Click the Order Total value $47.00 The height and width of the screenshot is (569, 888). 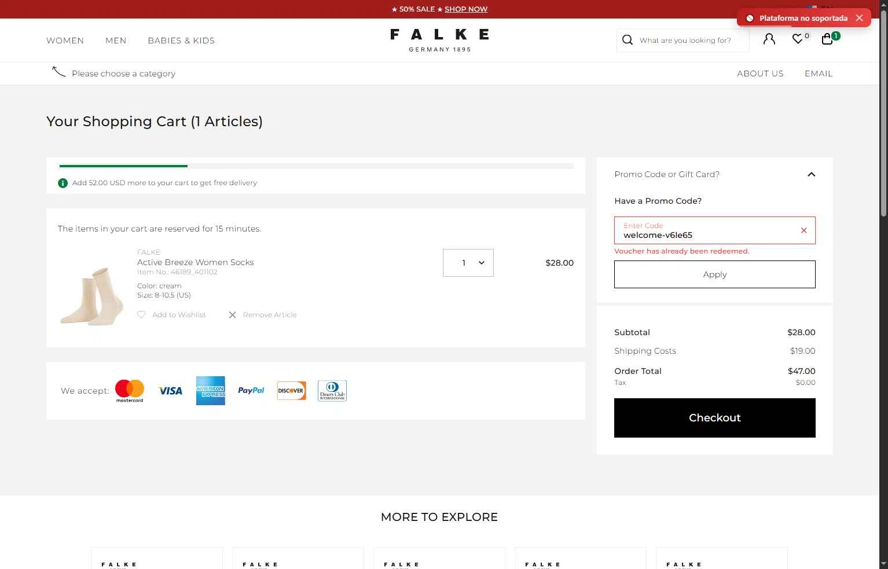click(802, 371)
